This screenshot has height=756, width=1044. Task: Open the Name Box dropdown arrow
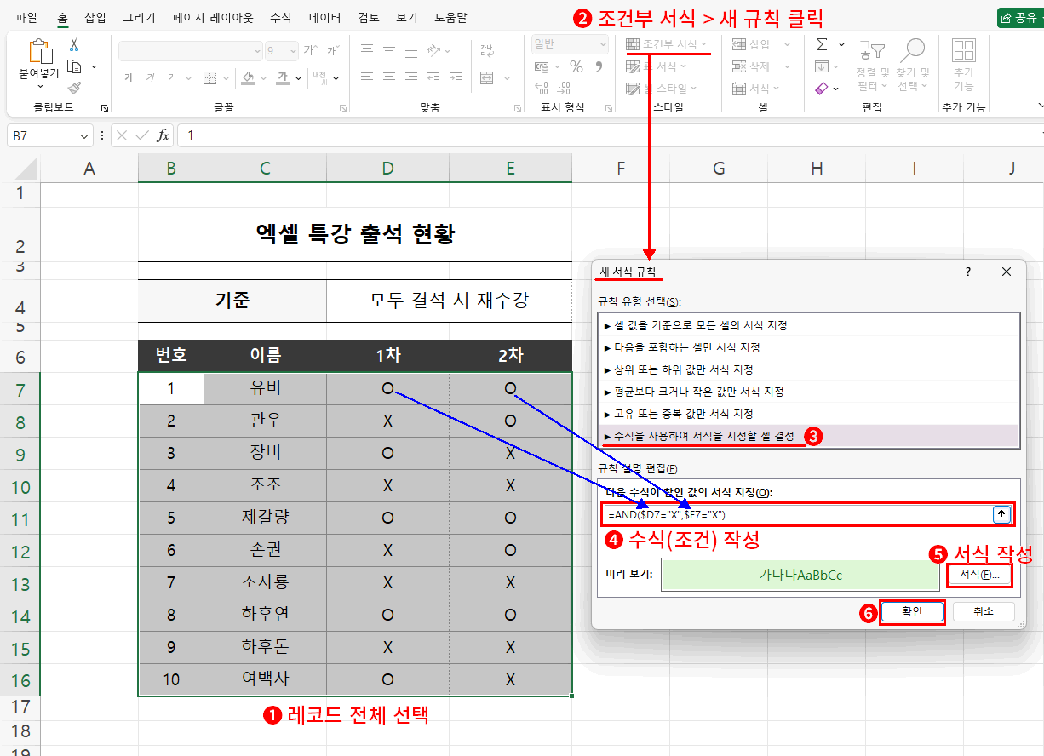[83, 135]
